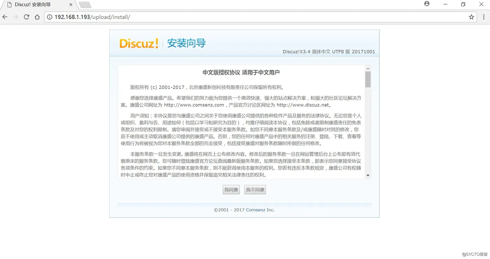Close the Discuz! 安装向导 tab
Screen dimensions: 490x259
[x=71, y=5]
